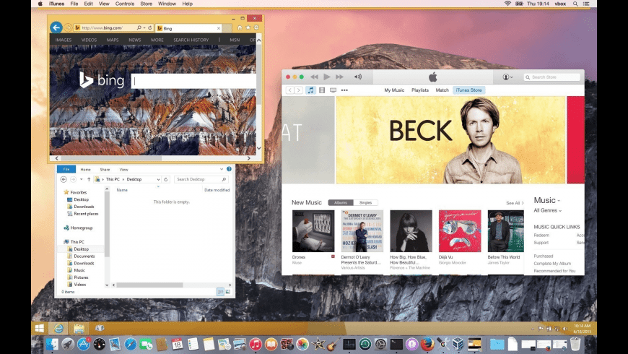Close the Bing tab in IE
The height and width of the screenshot is (354, 628).
[x=219, y=28]
